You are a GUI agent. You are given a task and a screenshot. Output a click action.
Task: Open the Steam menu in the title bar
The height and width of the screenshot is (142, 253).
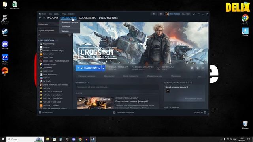pyautogui.click(x=42, y=14)
